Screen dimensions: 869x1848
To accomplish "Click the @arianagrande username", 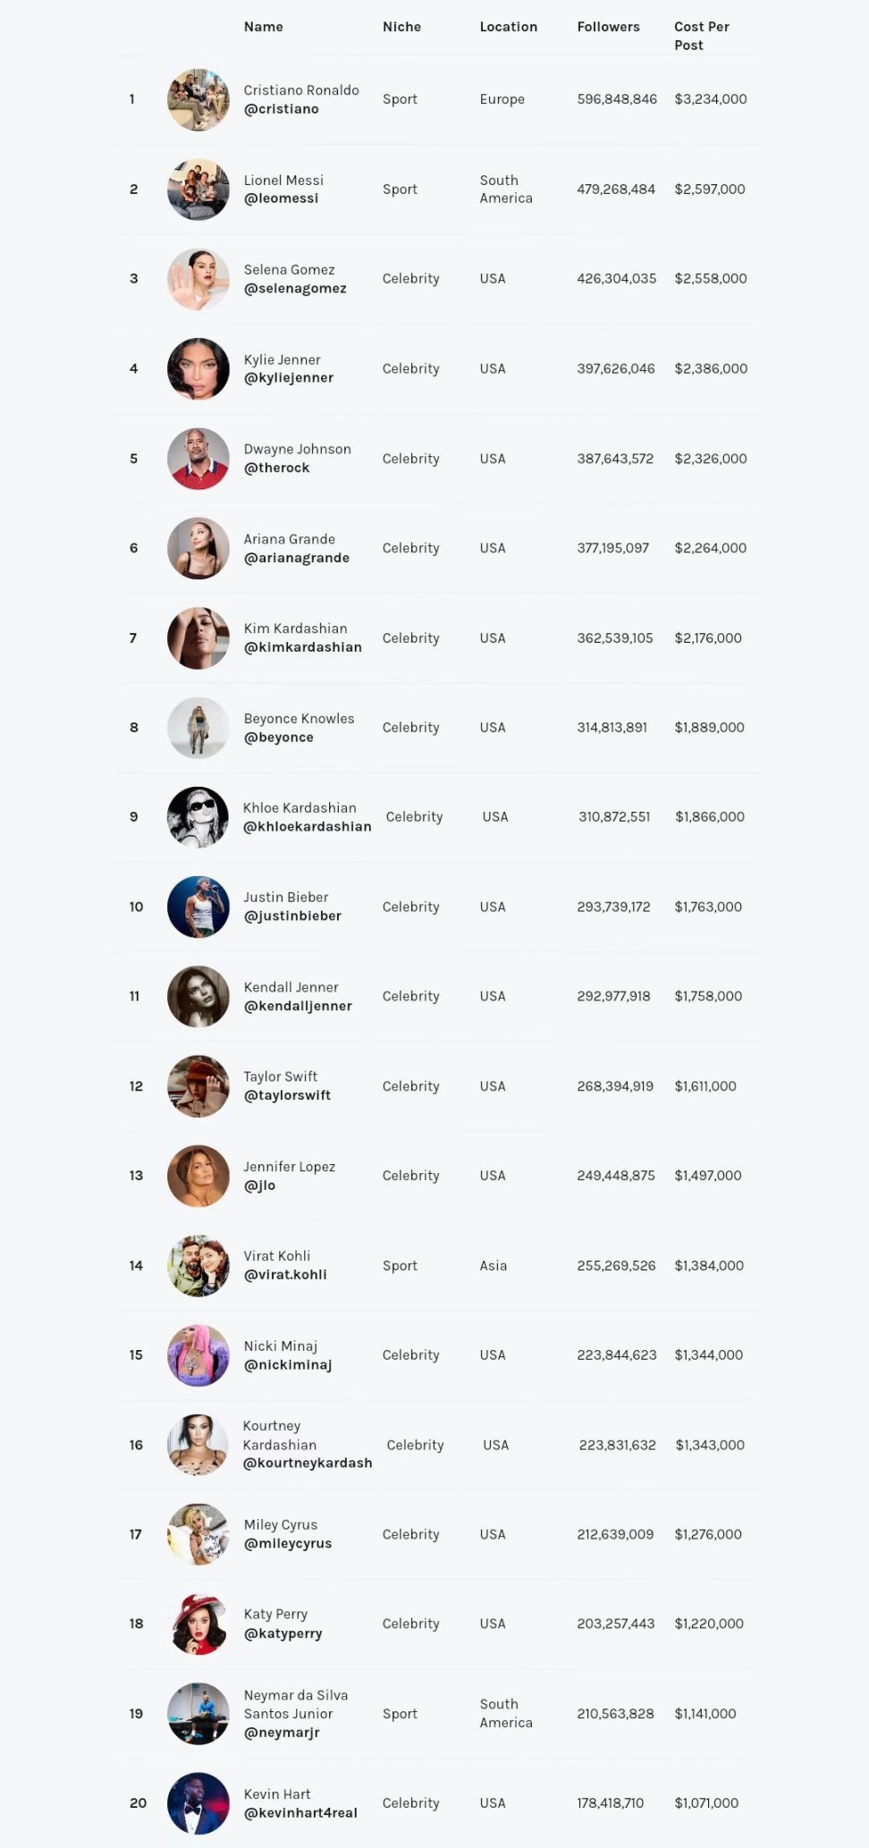I will click(x=296, y=558).
